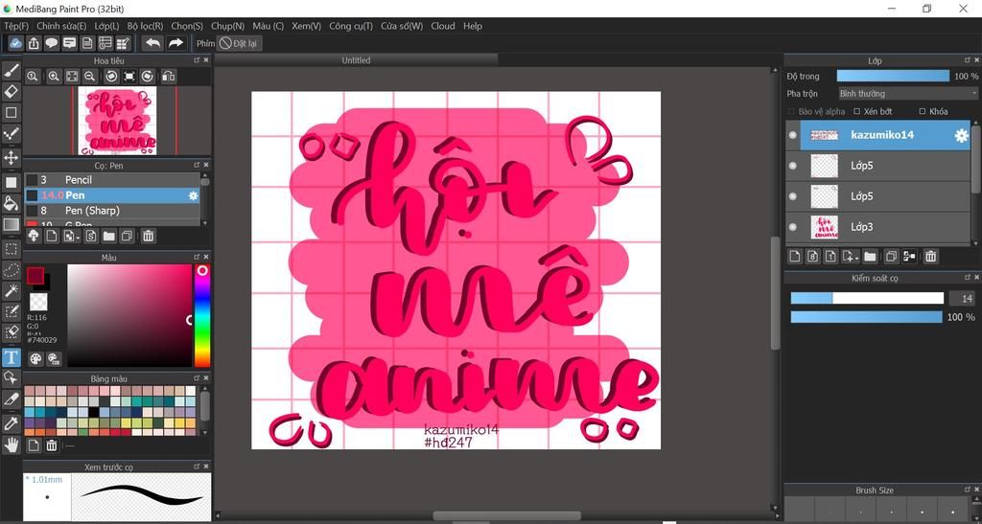Delete the selected brush with trash icon

[149, 236]
